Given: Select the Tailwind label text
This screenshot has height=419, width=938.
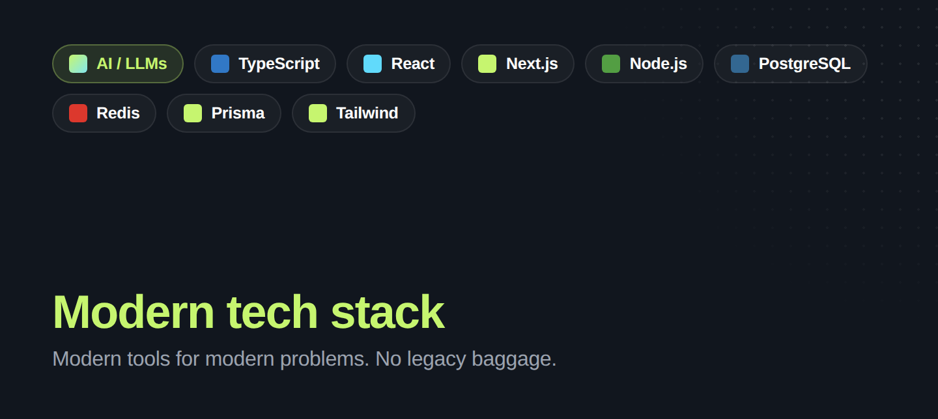Looking at the screenshot, I should pos(367,113).
